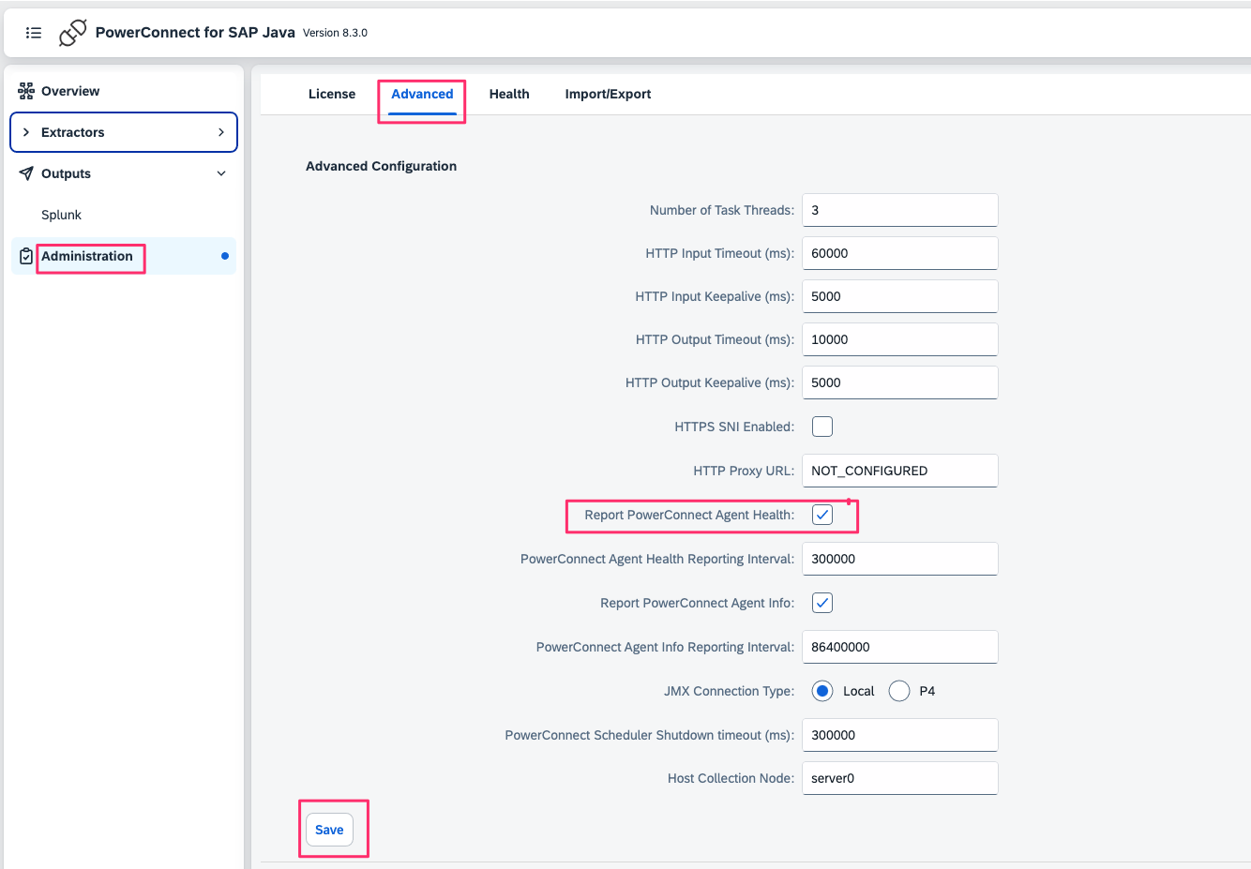
Task: Save the advanced configuration
Action: [x=329, y=830]
